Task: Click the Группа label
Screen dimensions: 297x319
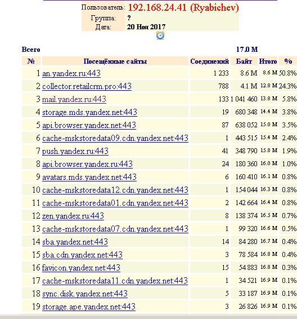Action: [x=103, y=18]
